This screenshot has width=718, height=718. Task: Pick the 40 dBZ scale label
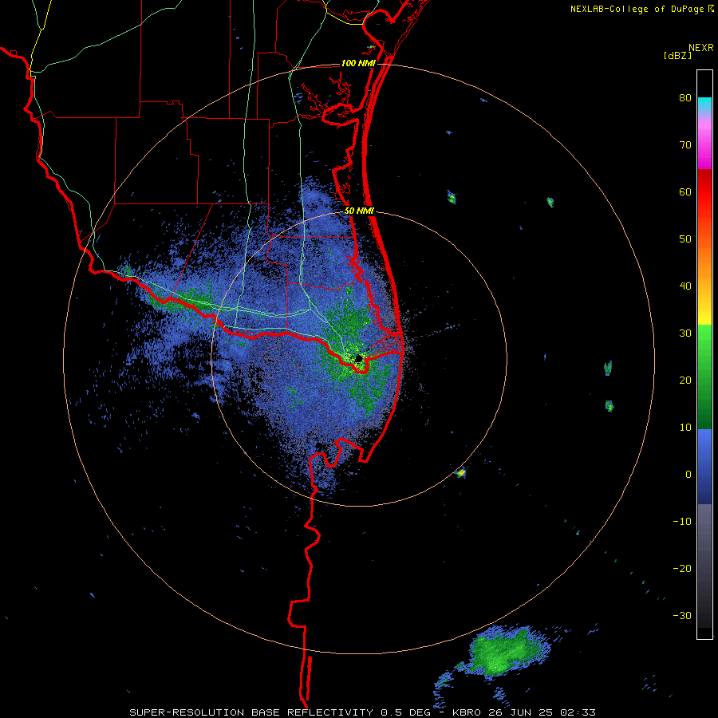pyautogui.click(x=685, y=286)
